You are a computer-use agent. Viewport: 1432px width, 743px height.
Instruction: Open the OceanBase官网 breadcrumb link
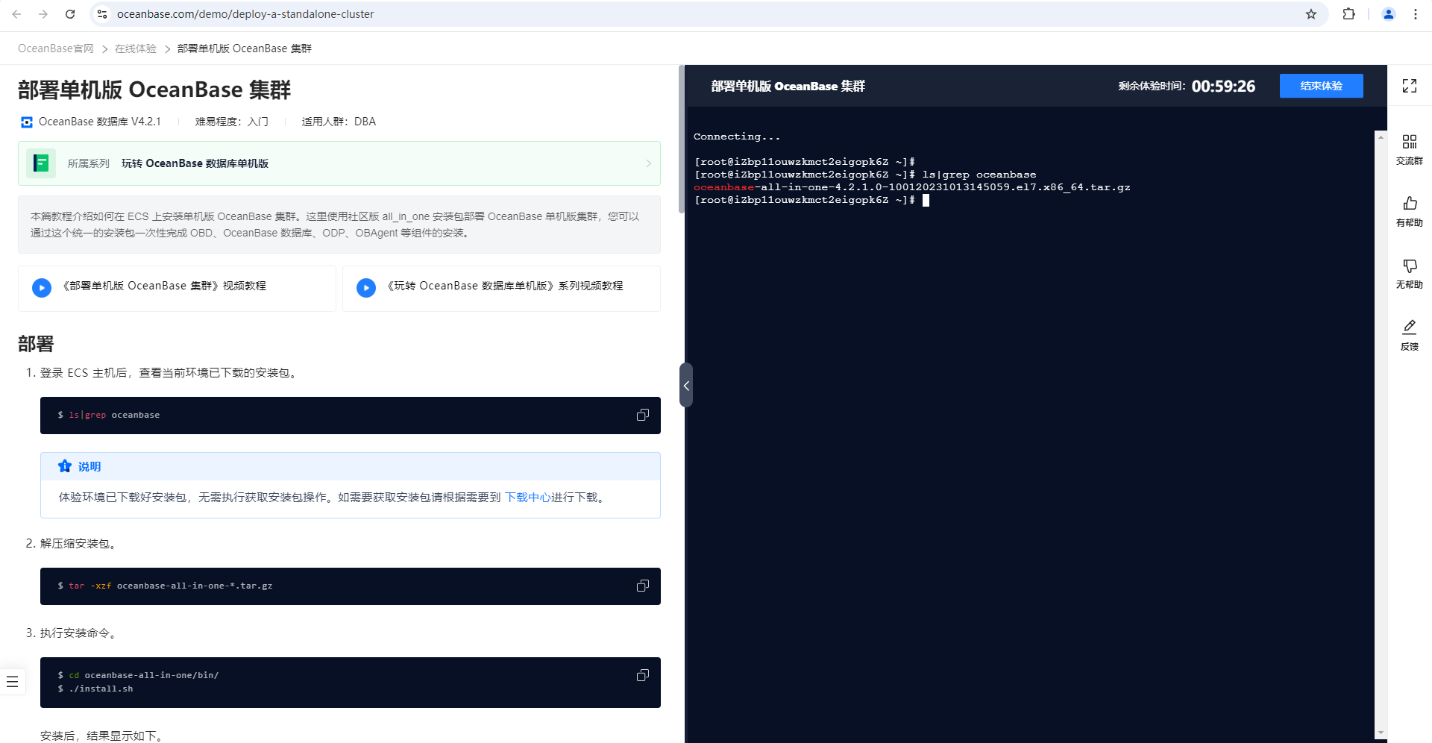tap(56, 48)
